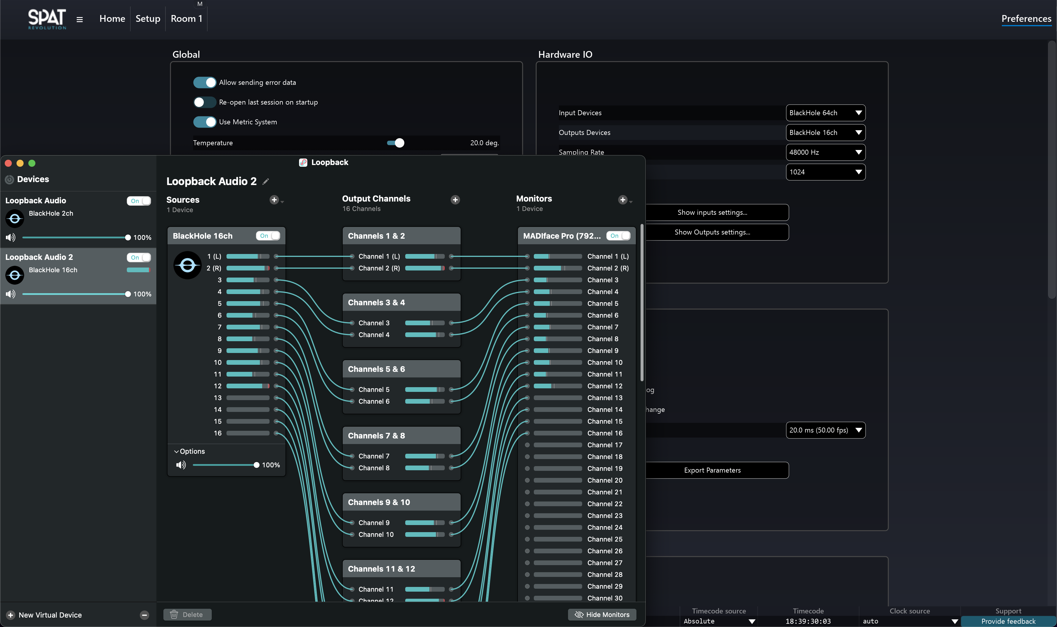Click the BlackHole 16ch source device icon
1057x627 pixels.
point(187,265)
